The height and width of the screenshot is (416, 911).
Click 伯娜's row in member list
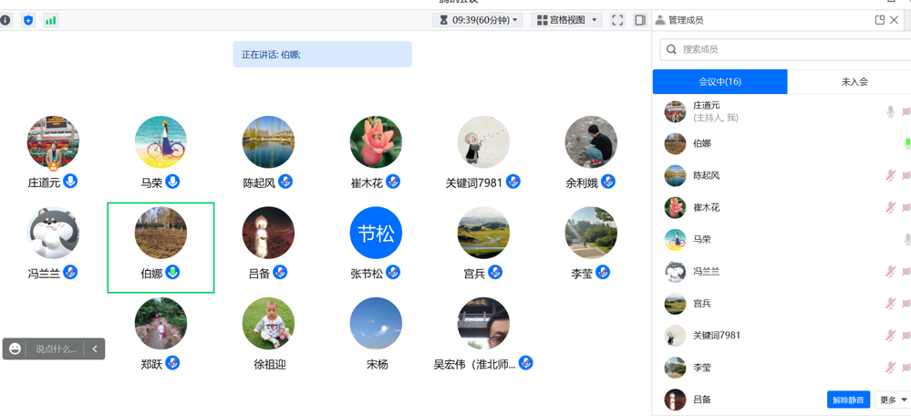click(x=782, y=143)
